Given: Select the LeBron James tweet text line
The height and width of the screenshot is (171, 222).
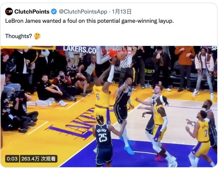Looking at the screenshot, I should (89, 21).
